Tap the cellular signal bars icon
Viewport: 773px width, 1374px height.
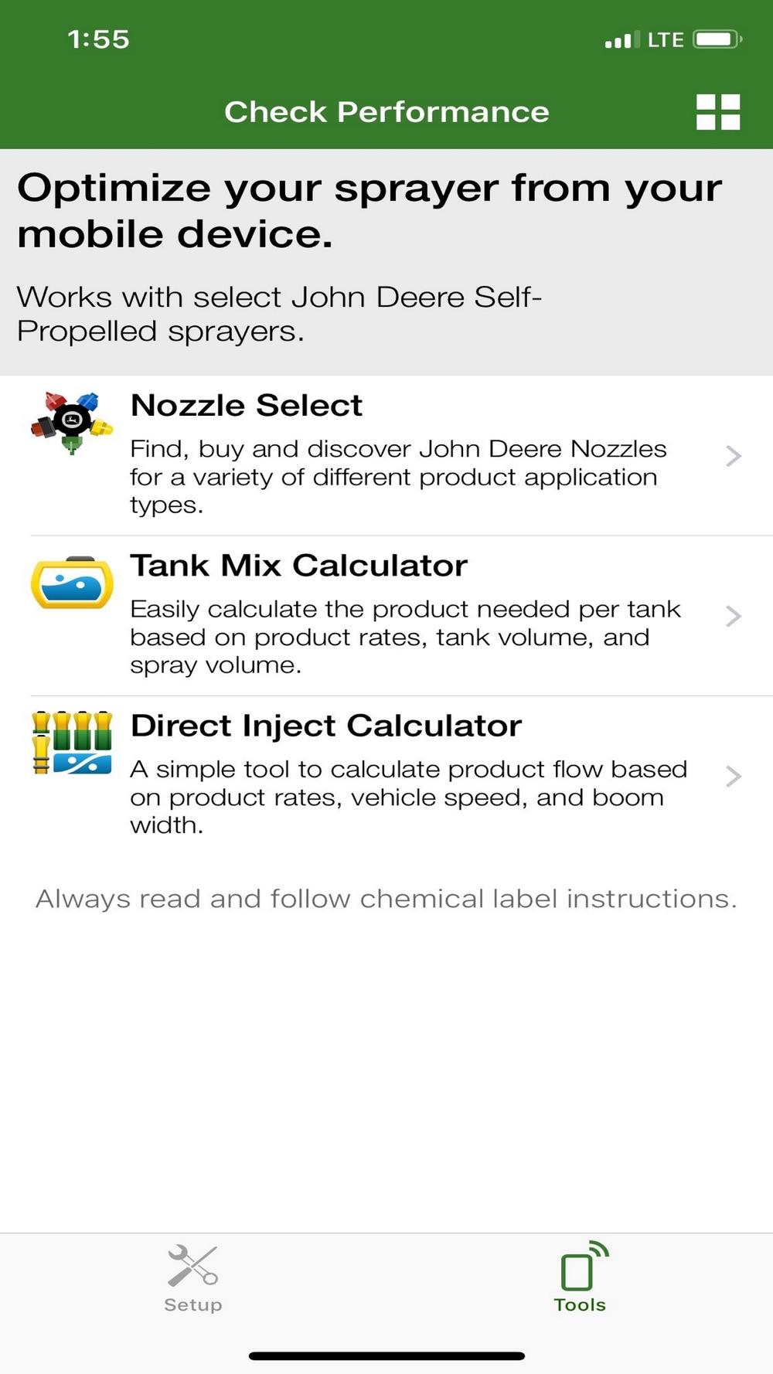[621, 39]
